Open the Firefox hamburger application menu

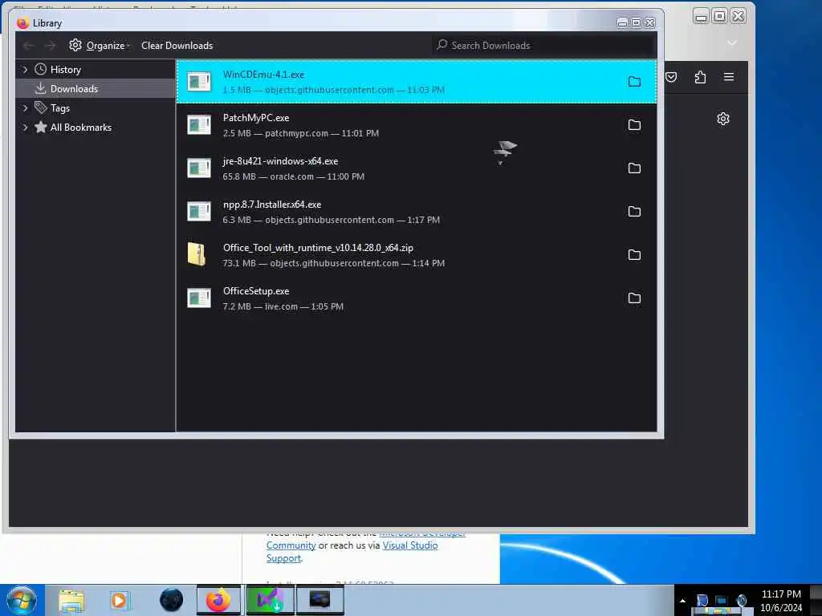click(x=729, y=77)
